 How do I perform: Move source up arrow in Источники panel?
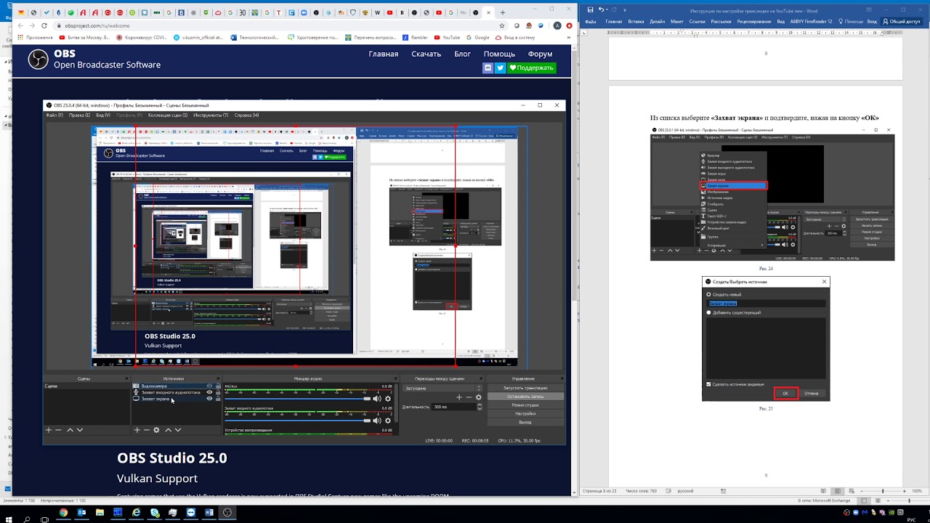(168, 430)
